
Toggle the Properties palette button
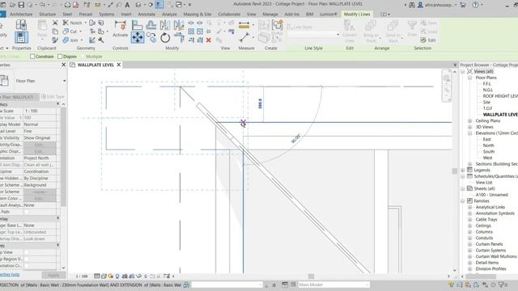pyautogui.click(x=21, y=37)
